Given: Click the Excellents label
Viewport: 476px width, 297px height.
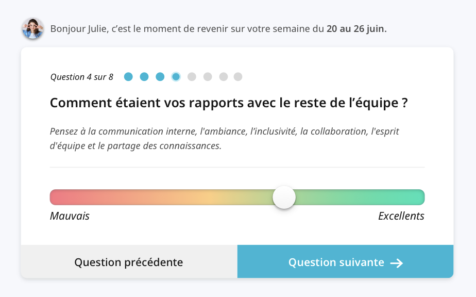Looking at the screenshot, I should point(401,216).
